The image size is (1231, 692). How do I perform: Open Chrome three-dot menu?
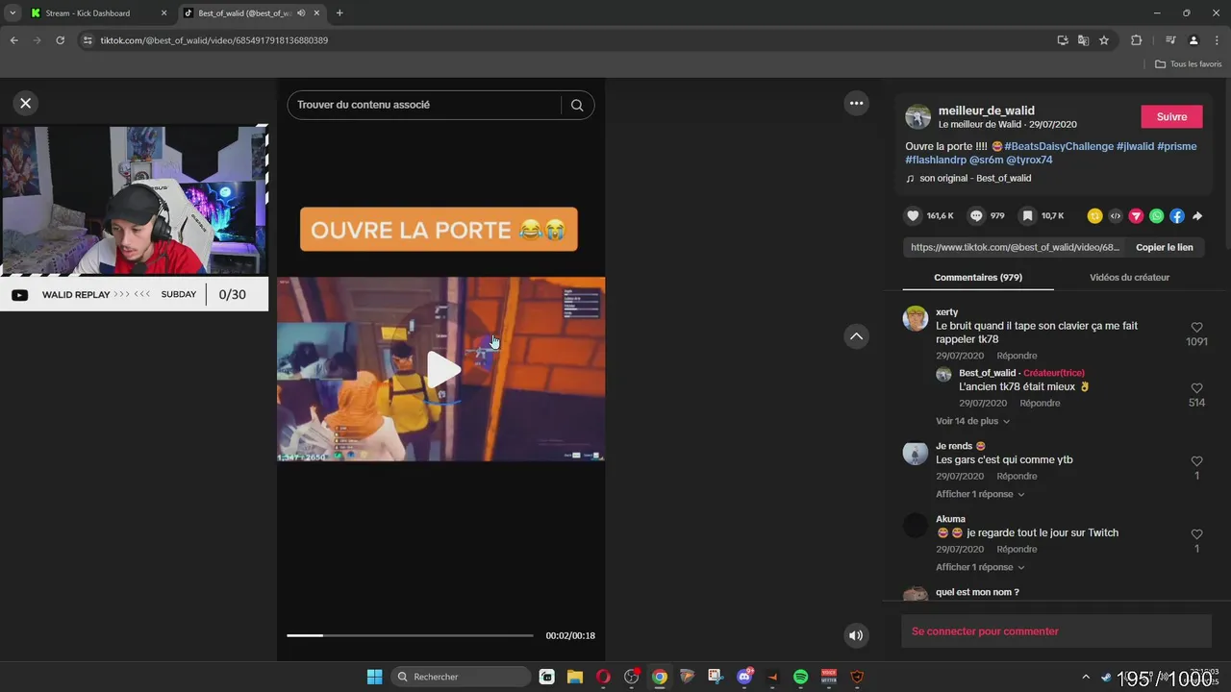click(1217, 40)
